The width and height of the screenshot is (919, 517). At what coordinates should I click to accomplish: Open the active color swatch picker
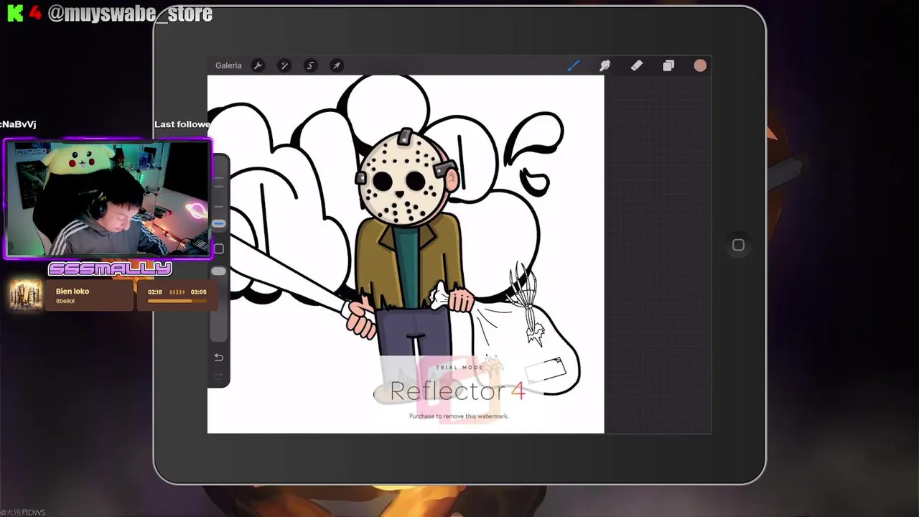700,65
